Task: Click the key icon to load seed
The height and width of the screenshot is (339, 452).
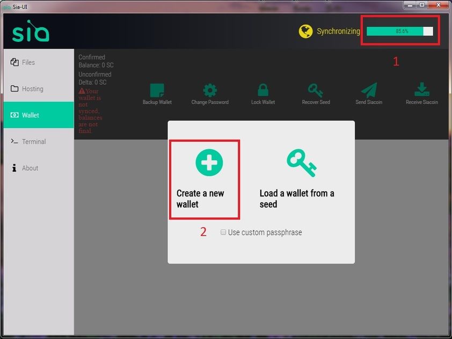Action: pos(302,163)
